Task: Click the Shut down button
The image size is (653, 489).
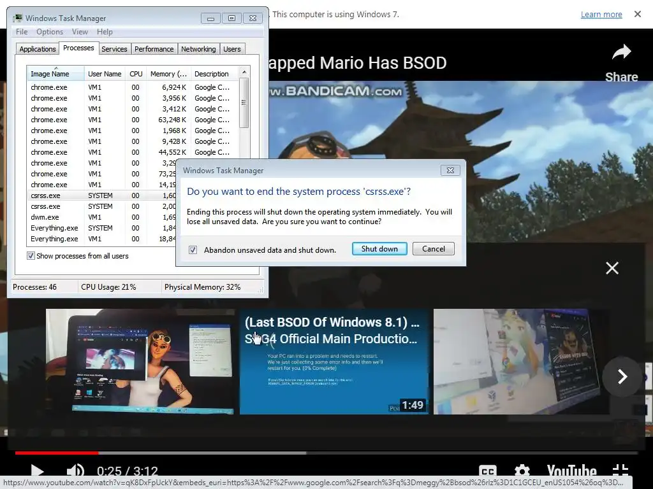Action: [379, 249]
